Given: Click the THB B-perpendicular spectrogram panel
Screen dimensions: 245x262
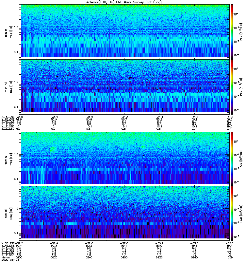Looking at the screenshot, I should tap(125, 31).
